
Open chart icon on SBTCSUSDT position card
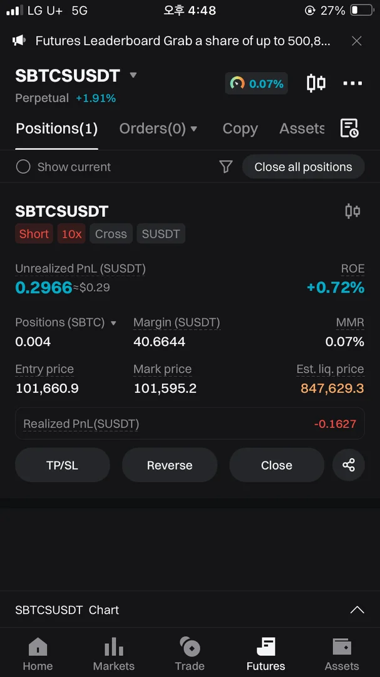click(x=352, y=211)
